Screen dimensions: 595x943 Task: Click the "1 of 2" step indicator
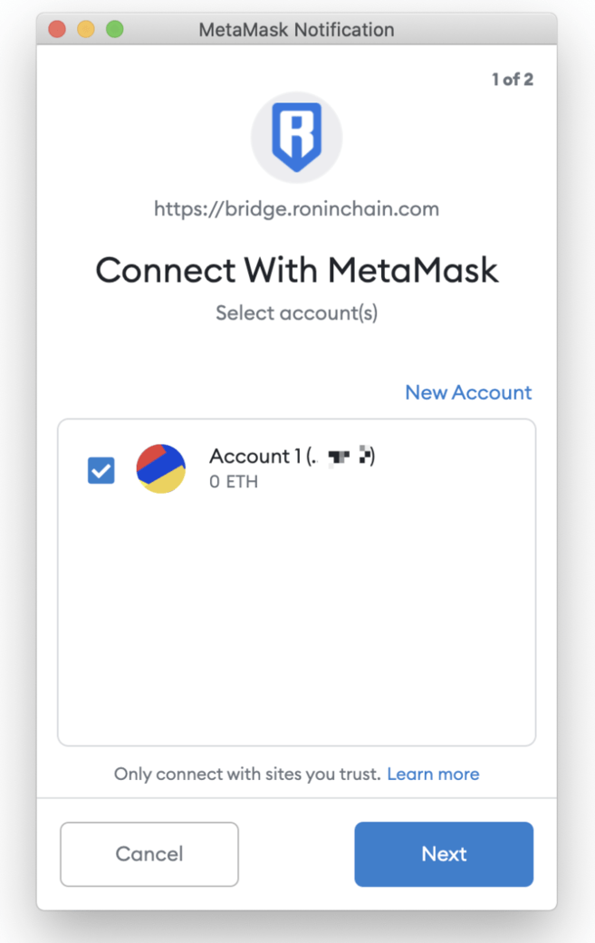coord(512,80)
